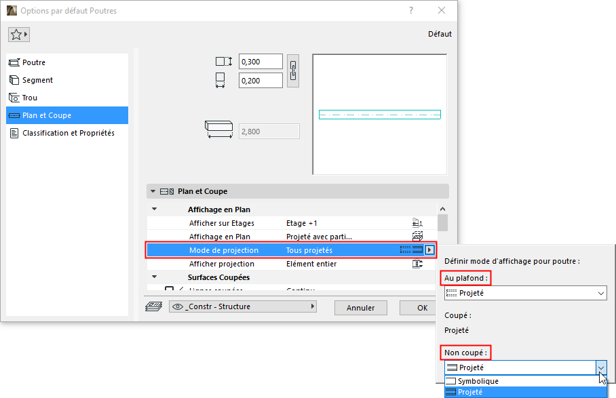Select the Affichage en Plan row
The height and width of the screenshot is (398, 616).
(292, 237)
